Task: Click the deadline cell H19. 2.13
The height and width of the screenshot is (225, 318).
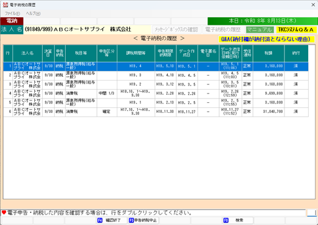Action: click(x=165, y=102)
